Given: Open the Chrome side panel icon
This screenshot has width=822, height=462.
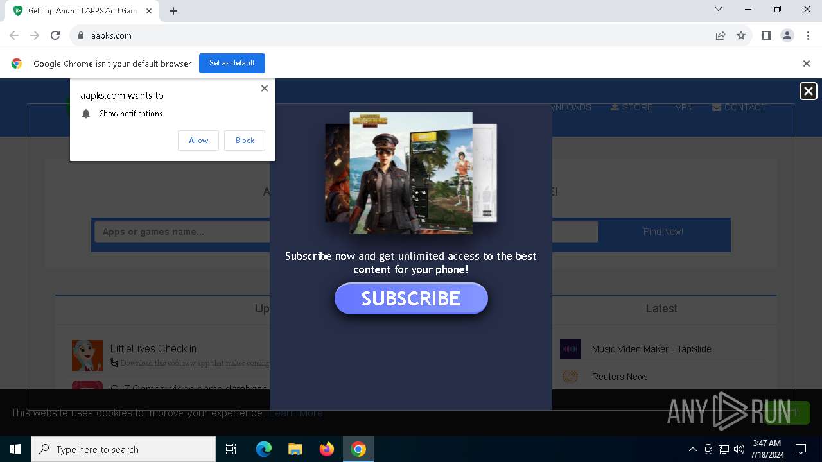Looking at the screenshot, I should [x=766, y=35].
